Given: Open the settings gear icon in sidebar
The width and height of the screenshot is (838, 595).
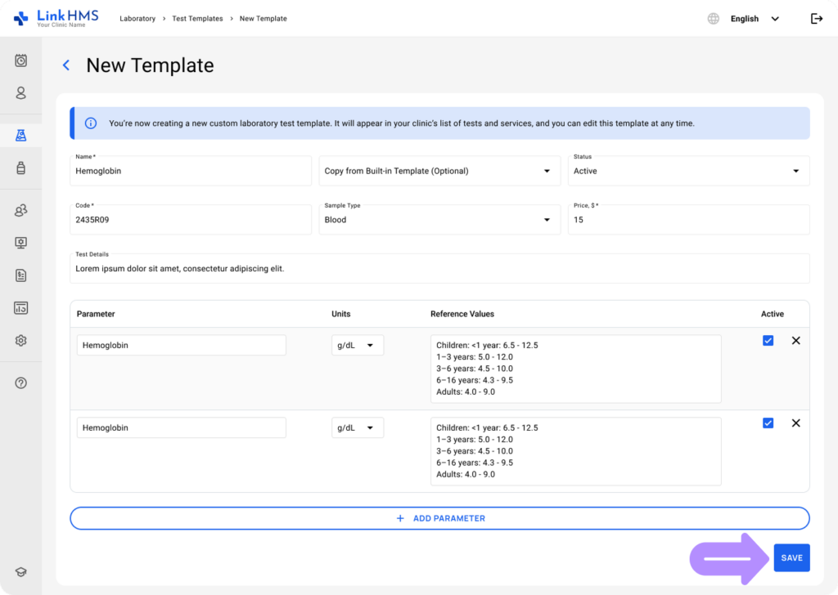Looking at the screenshot, I should (x=20, y=341).
